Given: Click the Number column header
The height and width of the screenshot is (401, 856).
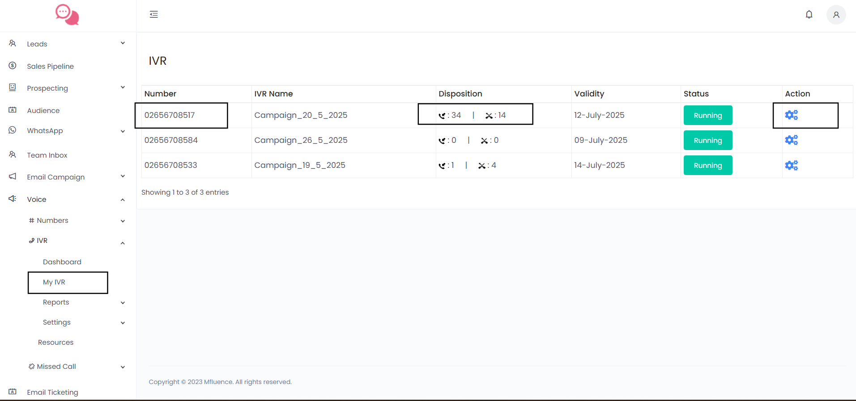Looking at the screenshot, I should [160, 94].
